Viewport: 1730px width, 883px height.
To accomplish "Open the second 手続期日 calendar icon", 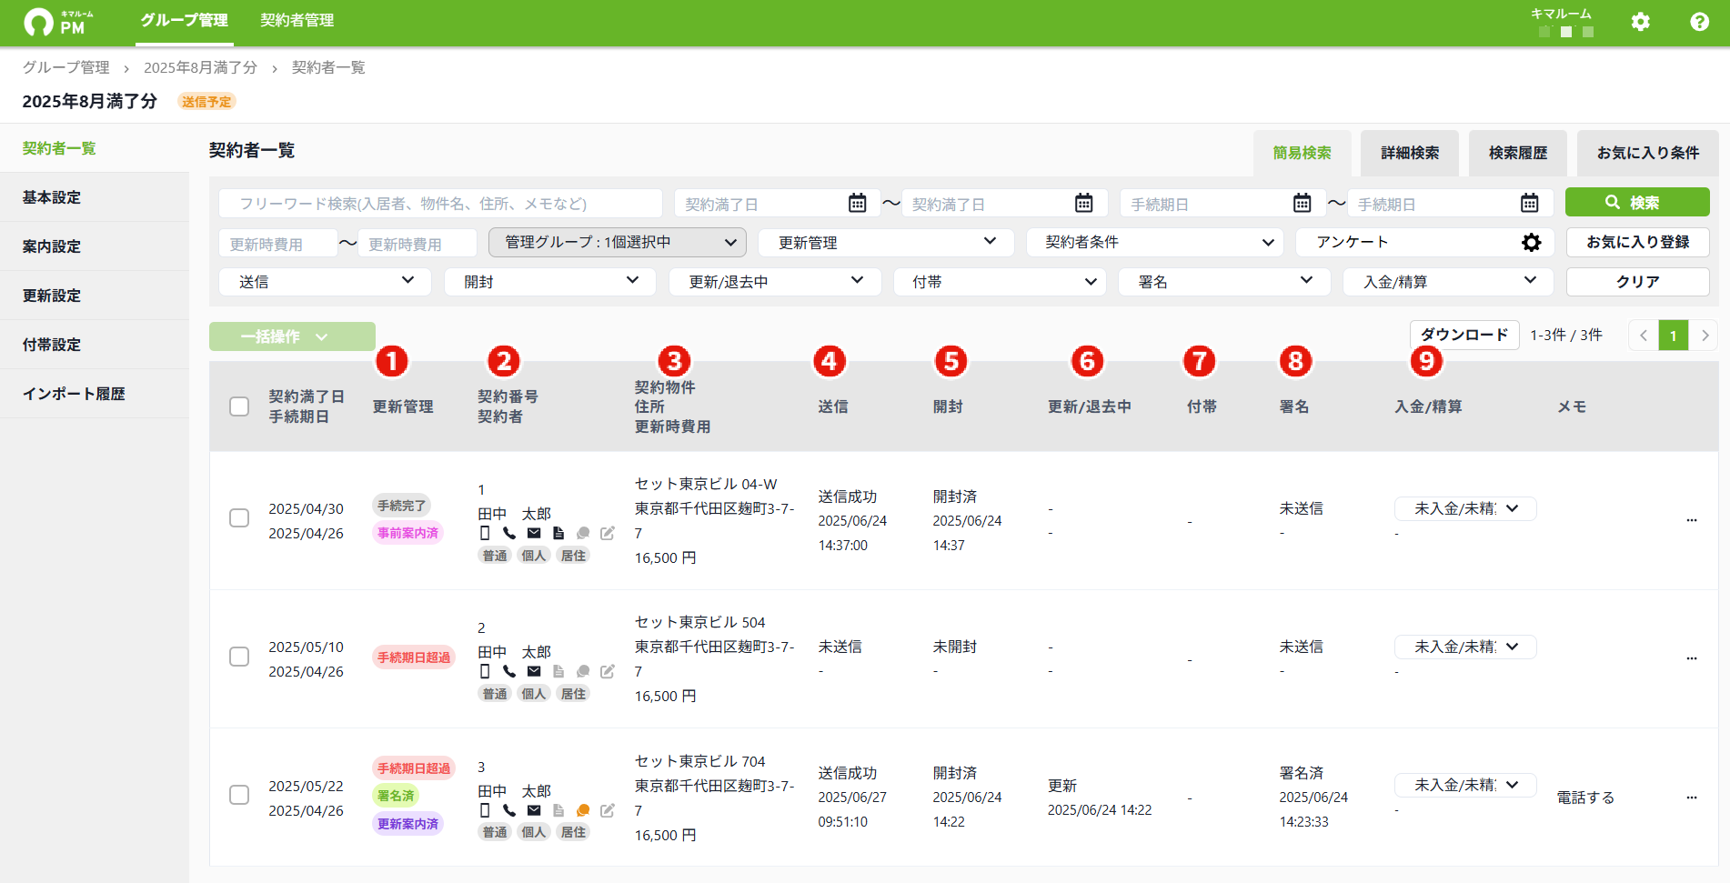I will point(1529,203).
